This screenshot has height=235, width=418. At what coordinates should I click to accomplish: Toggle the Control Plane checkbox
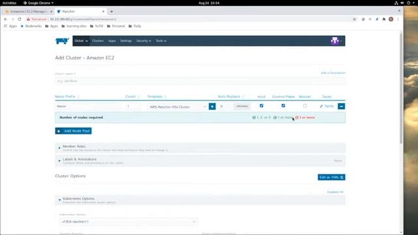(283, 106)
